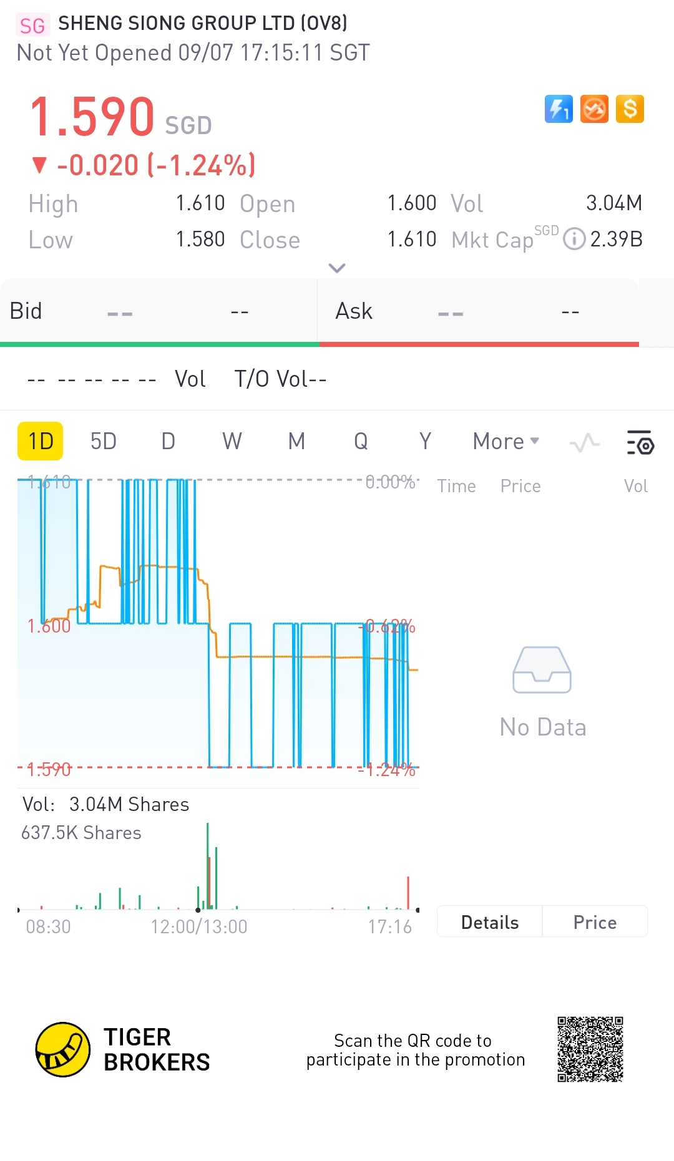Switch to the weekly W chart
The height and width of the screenshot is (1161, 674).
click(x=232, y=442)
